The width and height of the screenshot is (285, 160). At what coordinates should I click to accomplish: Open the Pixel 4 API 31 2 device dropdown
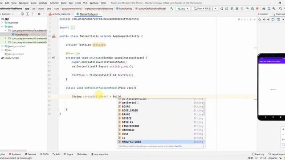(x=205, y=8)
